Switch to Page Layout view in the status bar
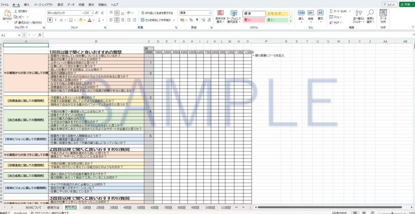This screenshot has width=415, height=214. [x=364, y=212]
